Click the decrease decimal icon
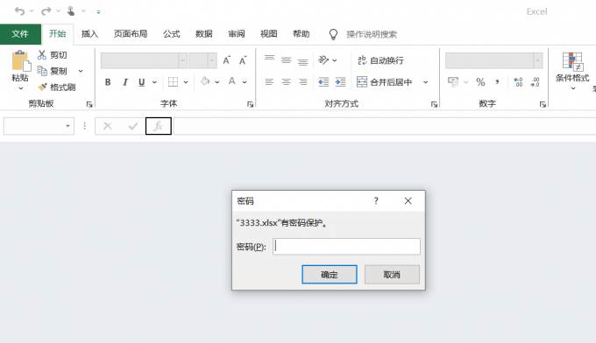Viewport: 596px width, 343px height. coord(535,82)
